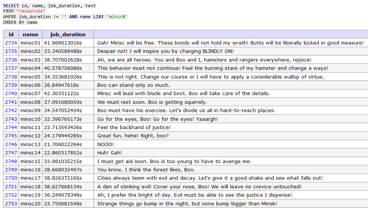Select text 'Feel the backhand of justice!'
Image resolution: width=368 pixels, height=208 pixels.
134,128
